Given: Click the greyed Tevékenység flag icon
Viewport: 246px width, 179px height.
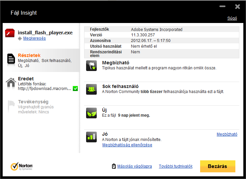Looking at the screenshot, I should 11,105.
